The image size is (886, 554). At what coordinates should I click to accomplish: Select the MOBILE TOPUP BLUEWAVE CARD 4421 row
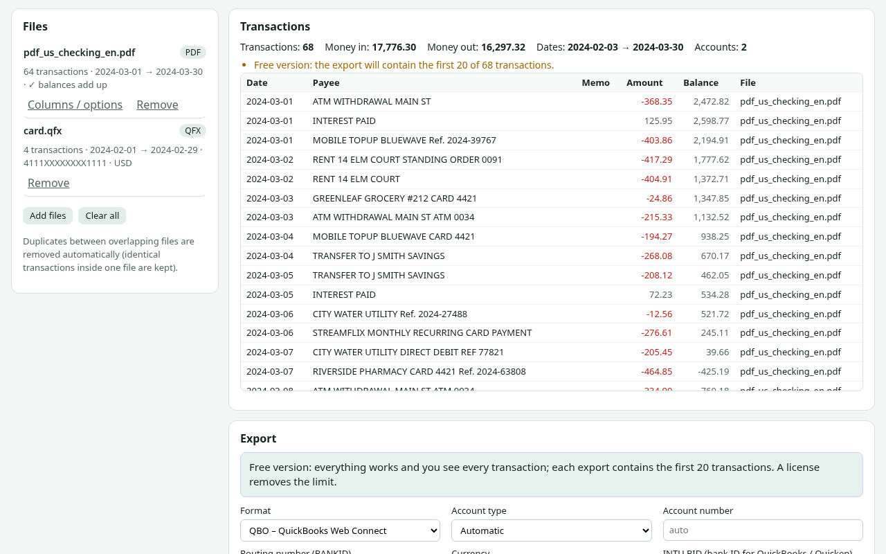point(552,237)
